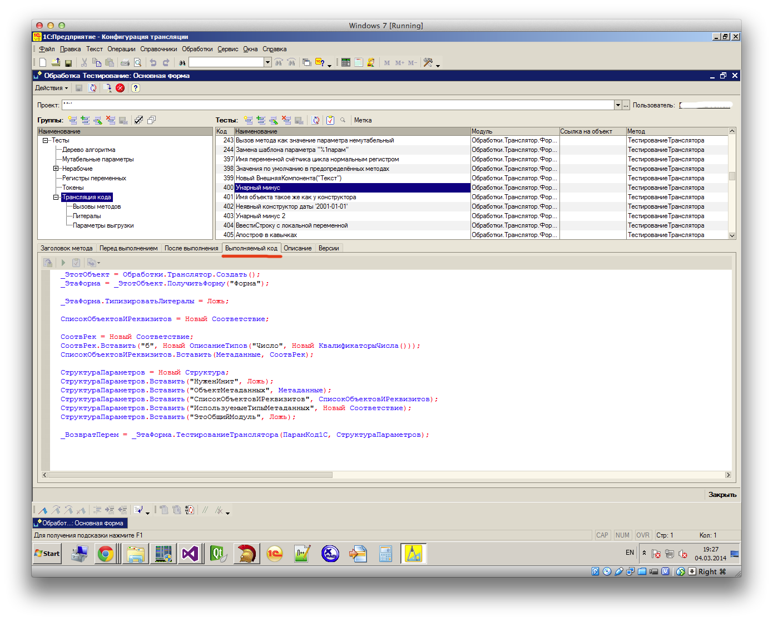The width and height of the screenshot is (773, 621).
Task: Open the search combo box arrow in main toolbar
Action: (x=267, y=62)
